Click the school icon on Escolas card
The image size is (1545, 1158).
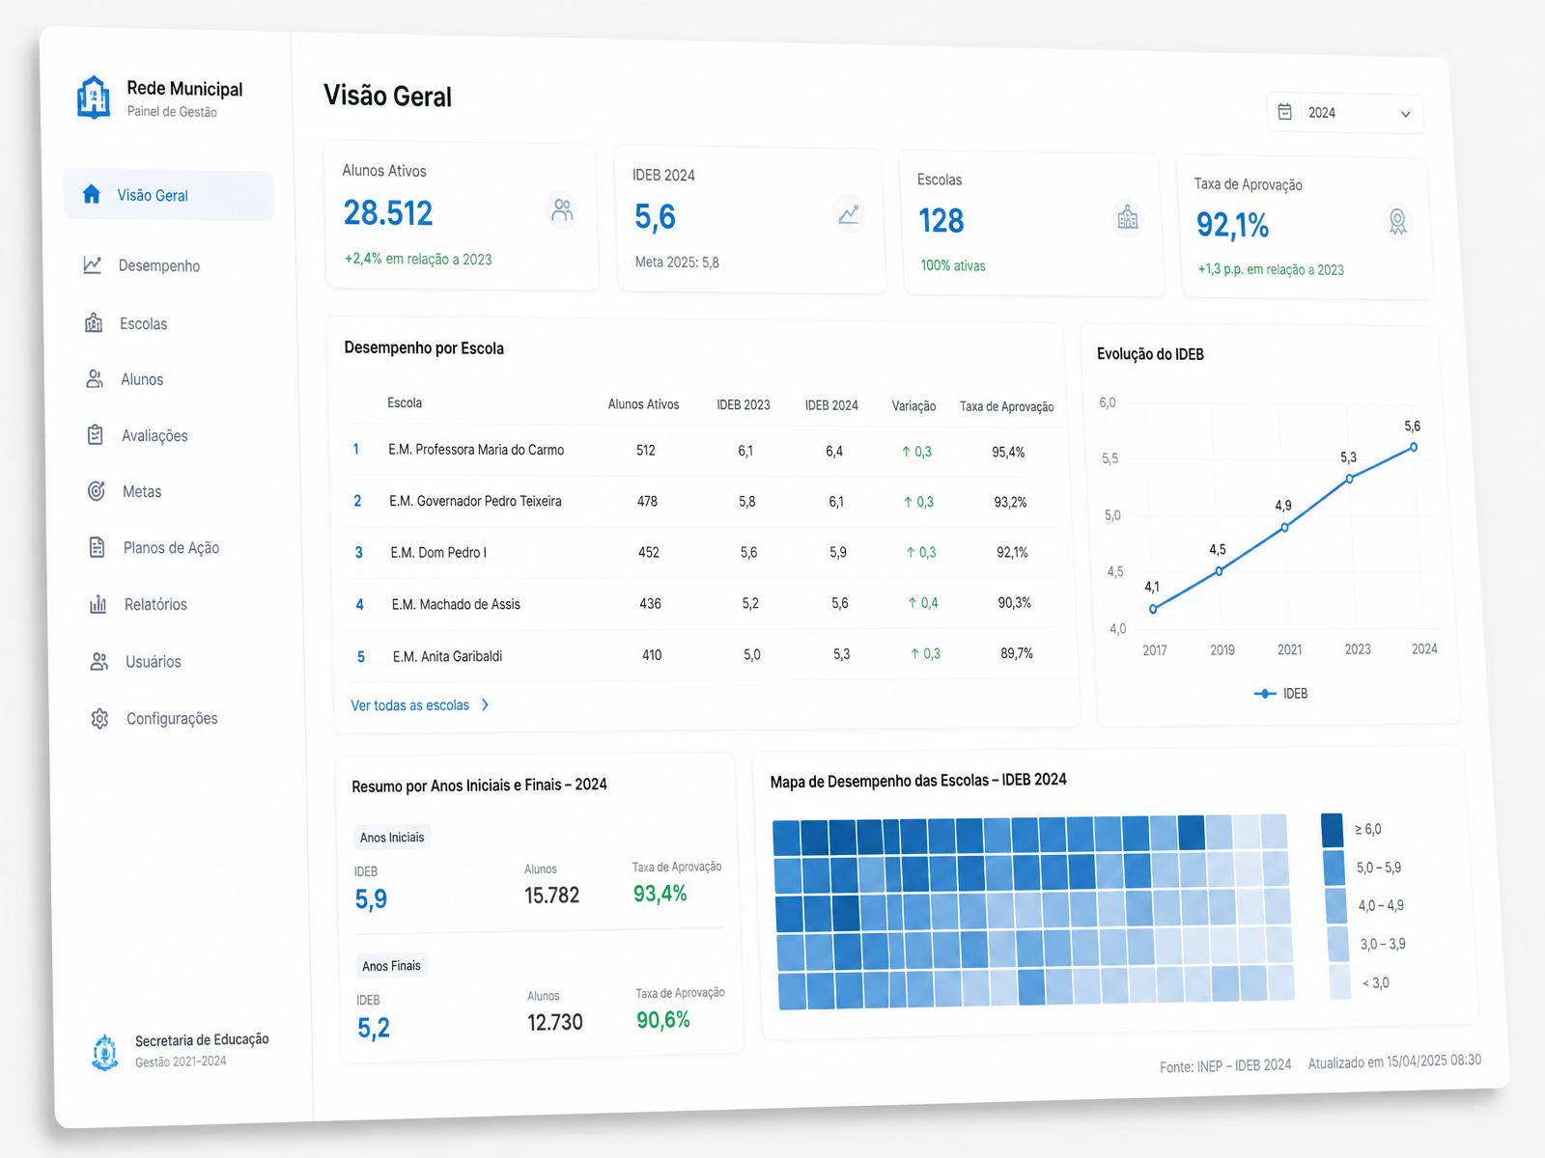coord(1128,217)
